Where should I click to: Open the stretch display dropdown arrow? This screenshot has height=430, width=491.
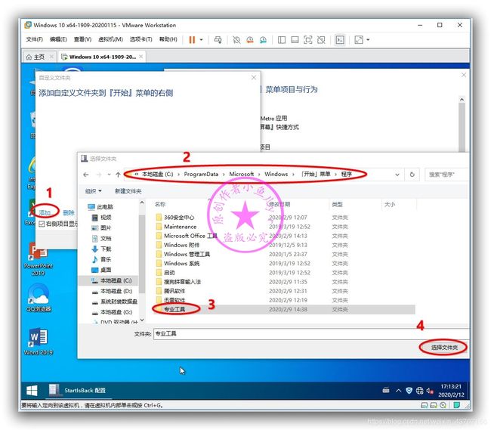coord(369,40)
